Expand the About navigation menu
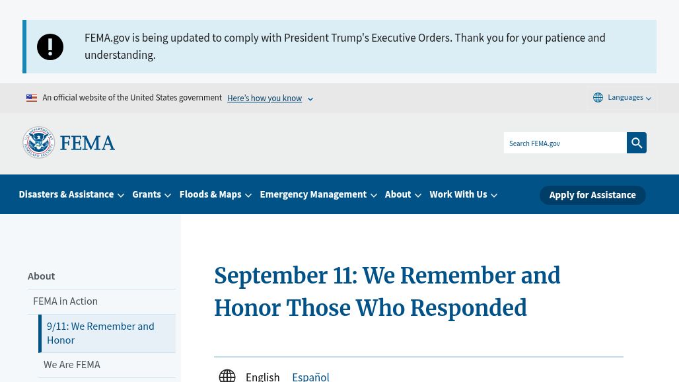The width and height of the screenshot is (679, 382). (403, 194)
